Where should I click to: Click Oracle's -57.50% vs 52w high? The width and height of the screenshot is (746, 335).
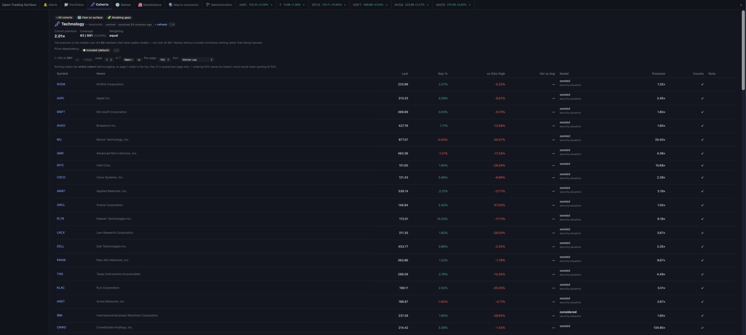(499, 205)
